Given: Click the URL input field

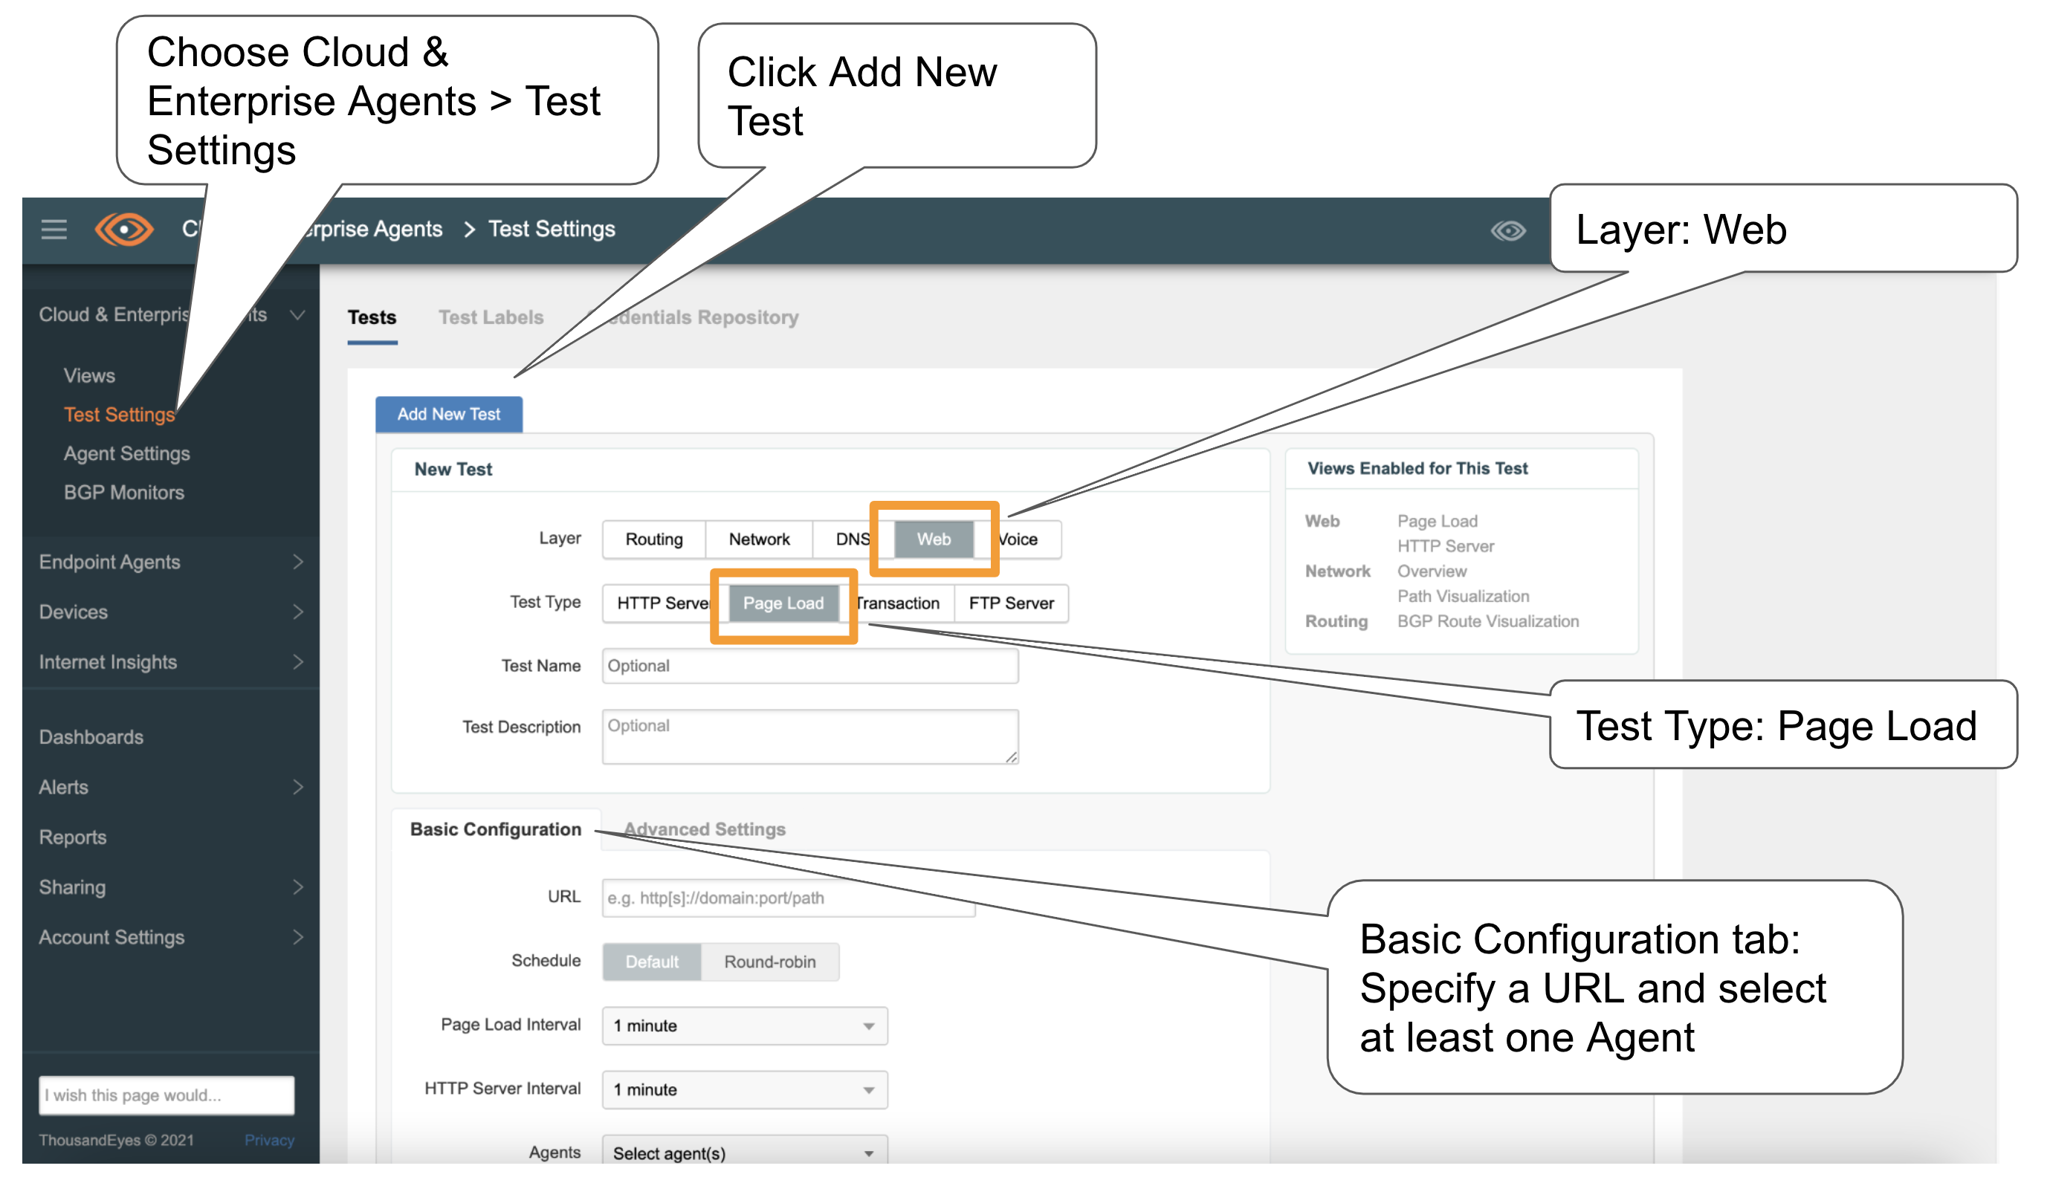Looking at the screenshot, I should (788, 898).
